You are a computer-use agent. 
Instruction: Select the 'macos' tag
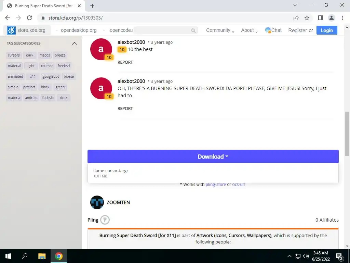[45, 55]
